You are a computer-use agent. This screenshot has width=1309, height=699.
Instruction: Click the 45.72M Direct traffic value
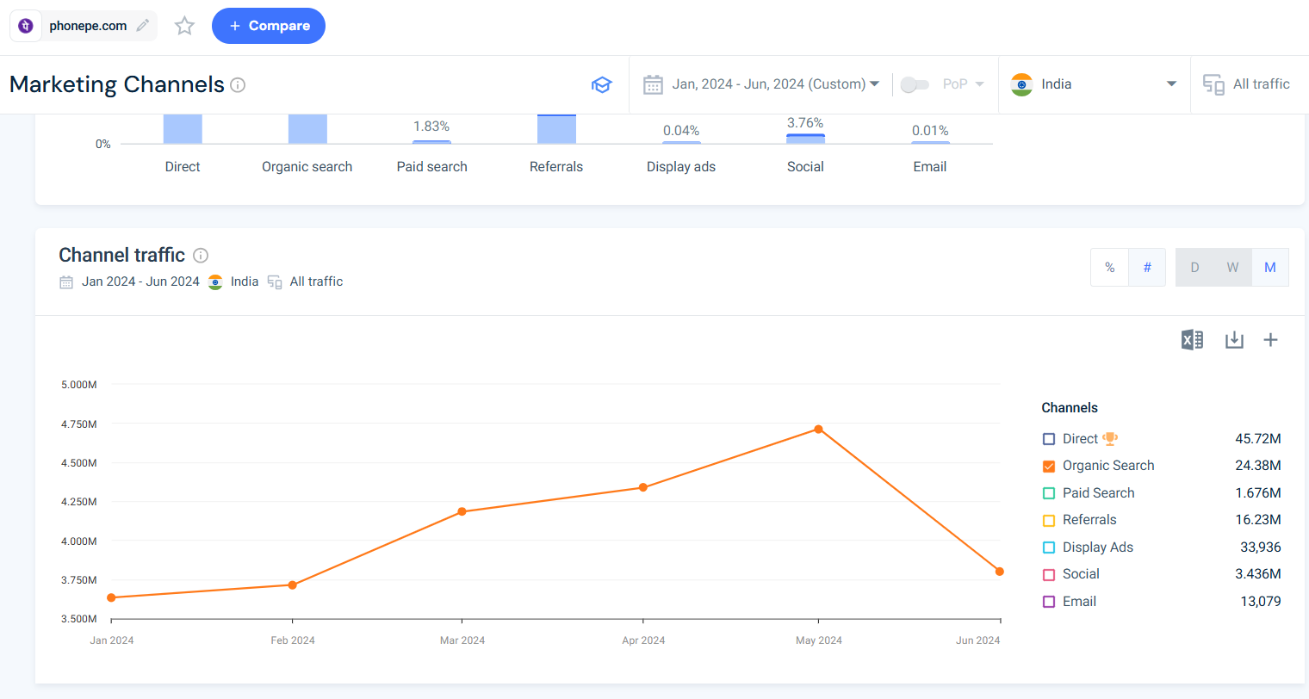1258,439
